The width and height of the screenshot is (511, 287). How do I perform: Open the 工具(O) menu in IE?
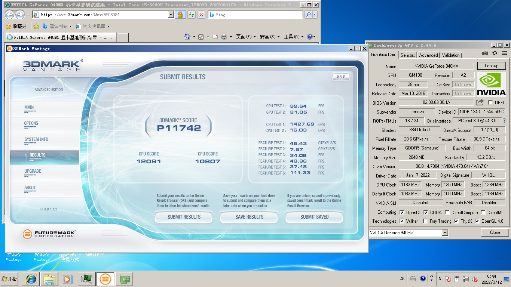[294, 37]
